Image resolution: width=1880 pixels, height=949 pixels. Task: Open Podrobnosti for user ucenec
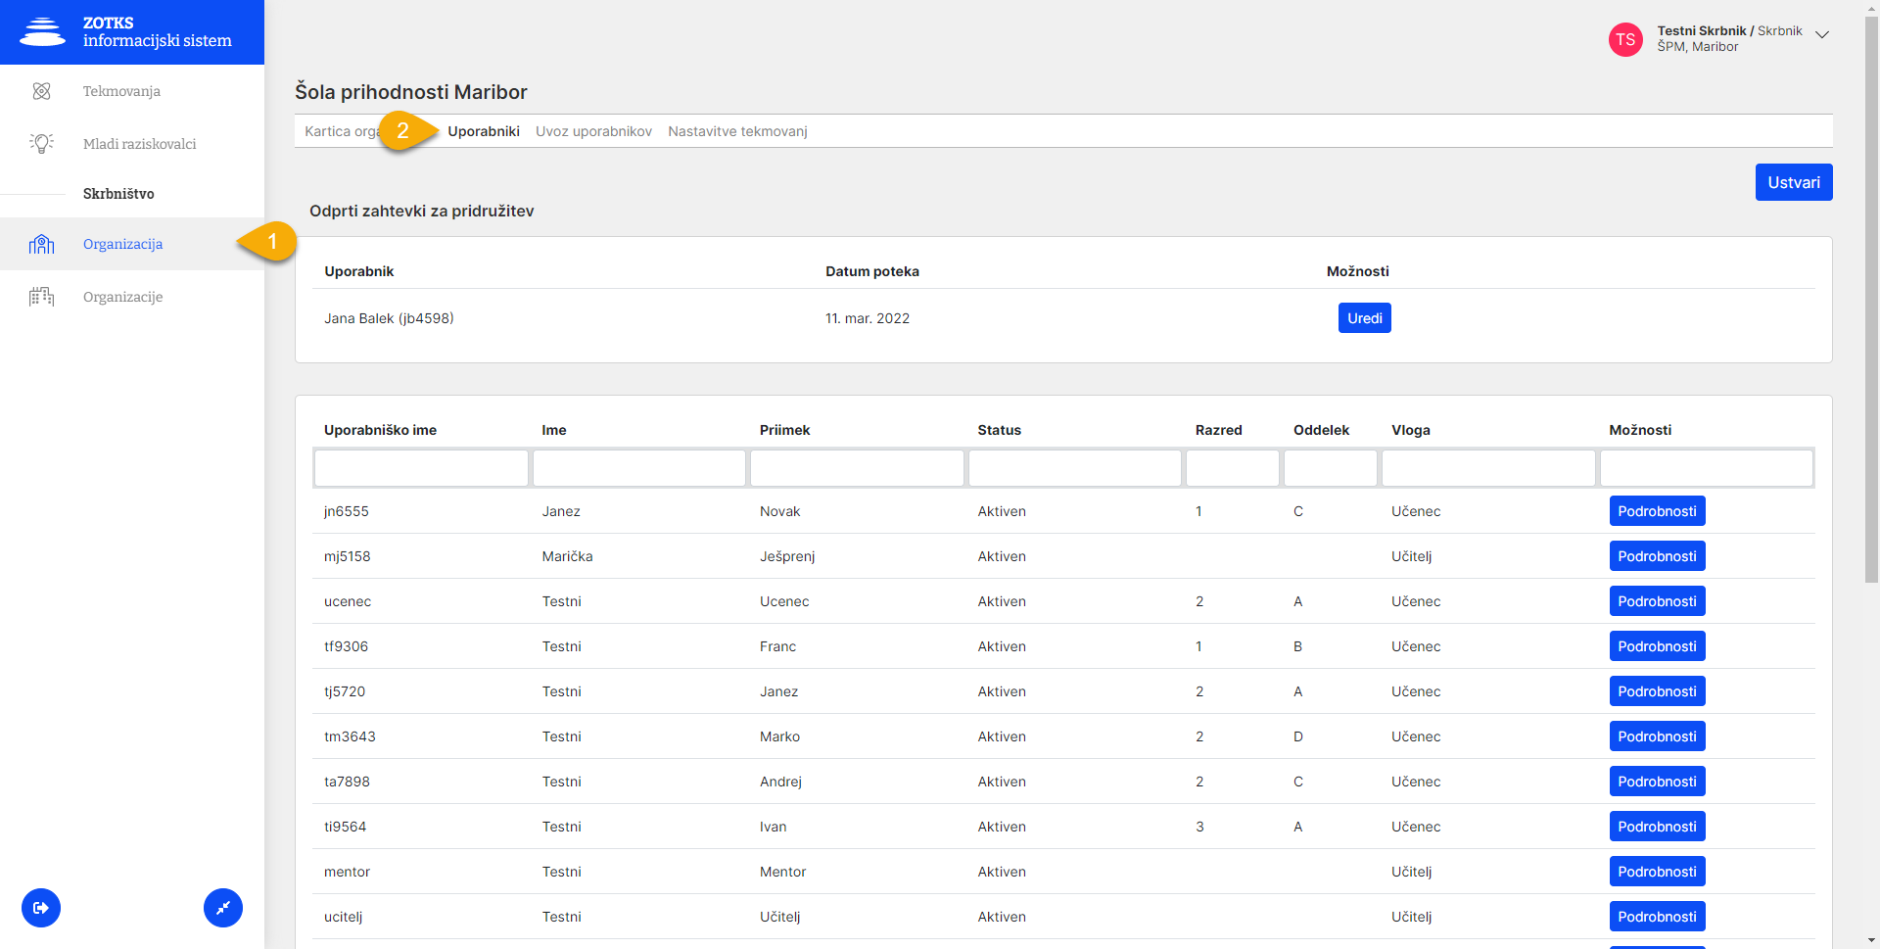[1657, 601]
